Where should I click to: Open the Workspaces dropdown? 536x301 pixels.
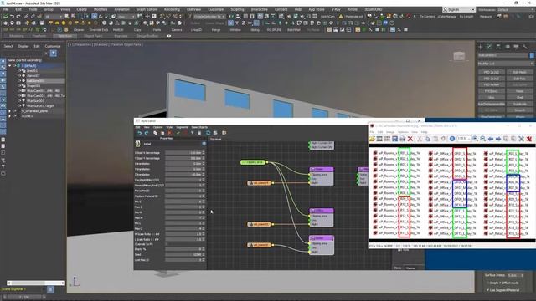click(x=516, y=9)
